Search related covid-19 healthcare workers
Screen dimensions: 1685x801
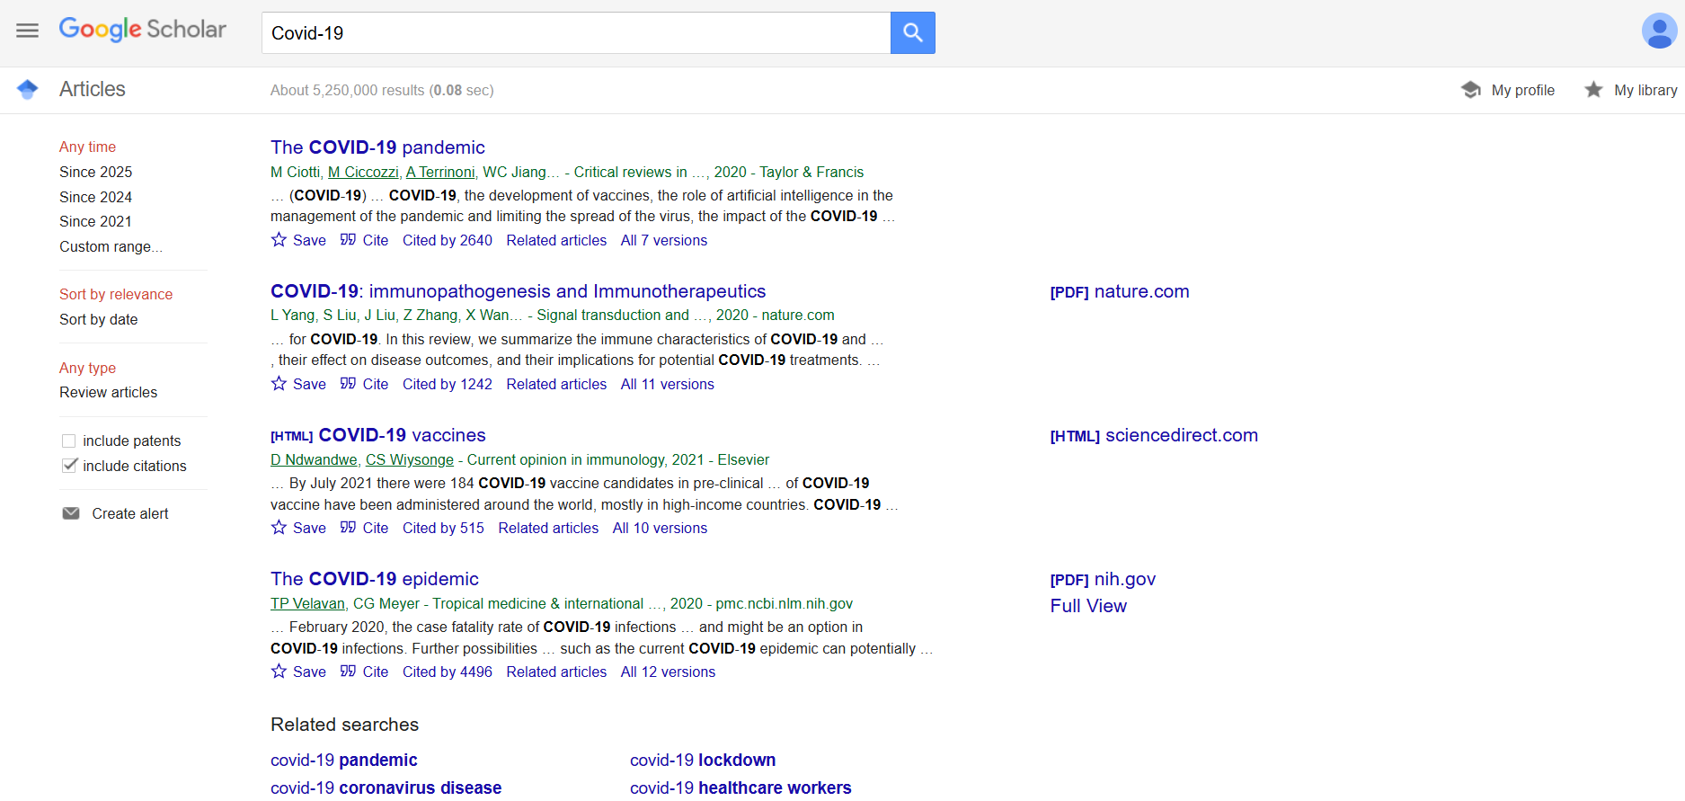pos(741,788)
